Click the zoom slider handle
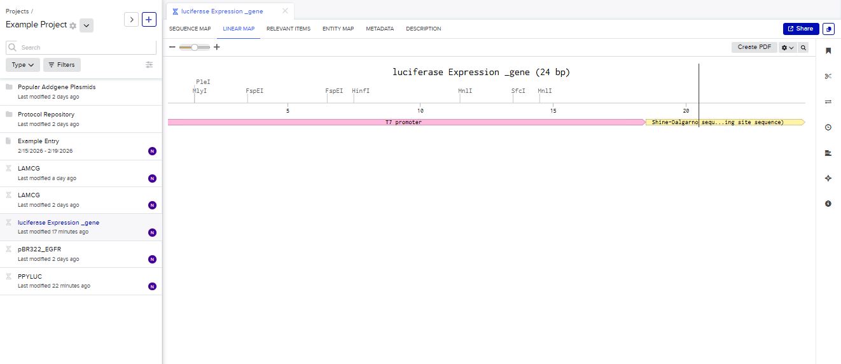 [x=195, y=47]
